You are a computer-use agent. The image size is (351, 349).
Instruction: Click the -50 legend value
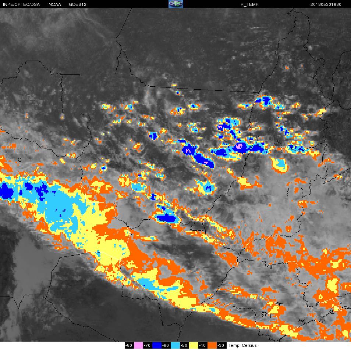coord(184,345)
